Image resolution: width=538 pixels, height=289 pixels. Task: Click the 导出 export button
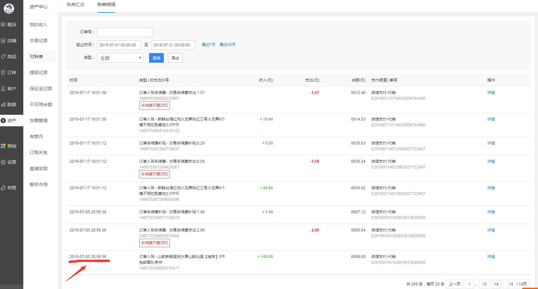point(175,58)
